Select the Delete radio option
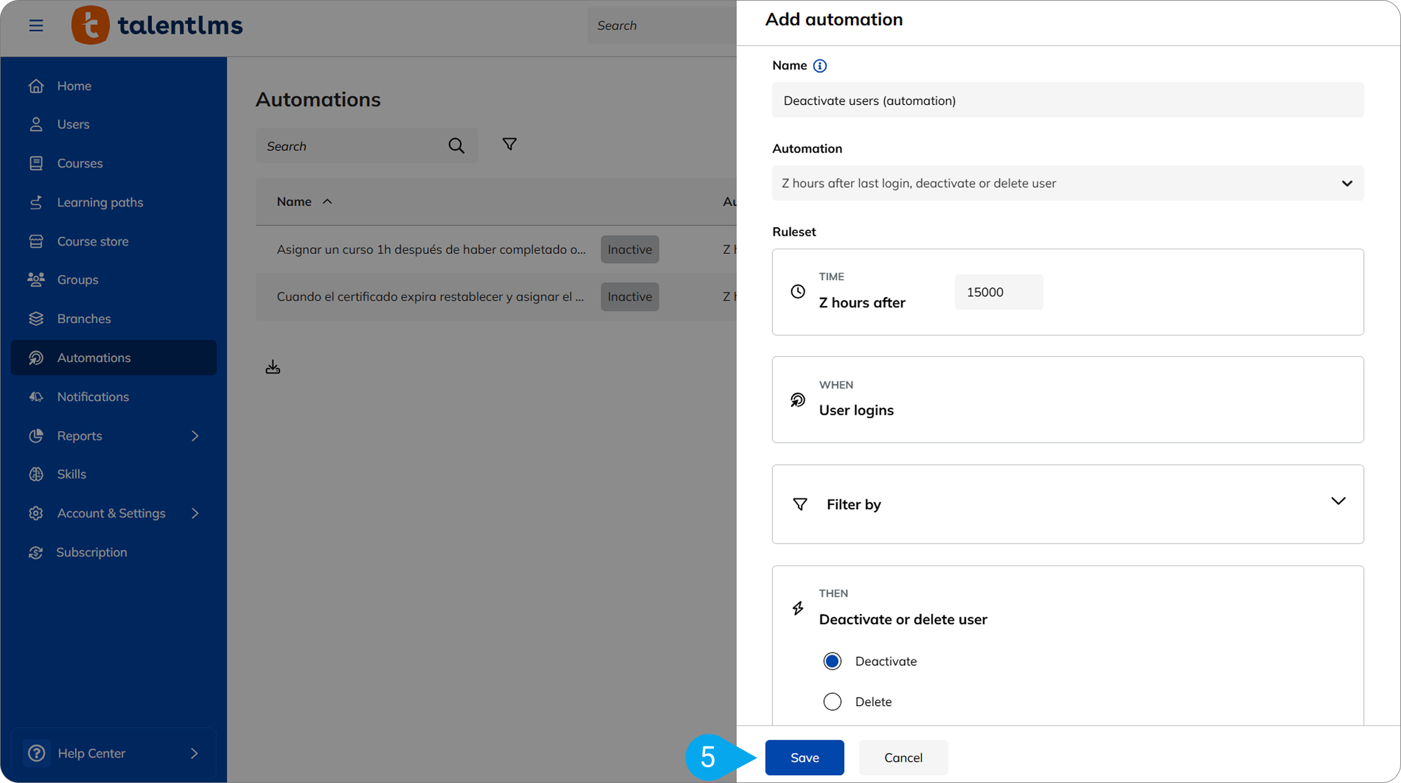Viewport: 1401px width, 783px height. (x=832, y=702)
